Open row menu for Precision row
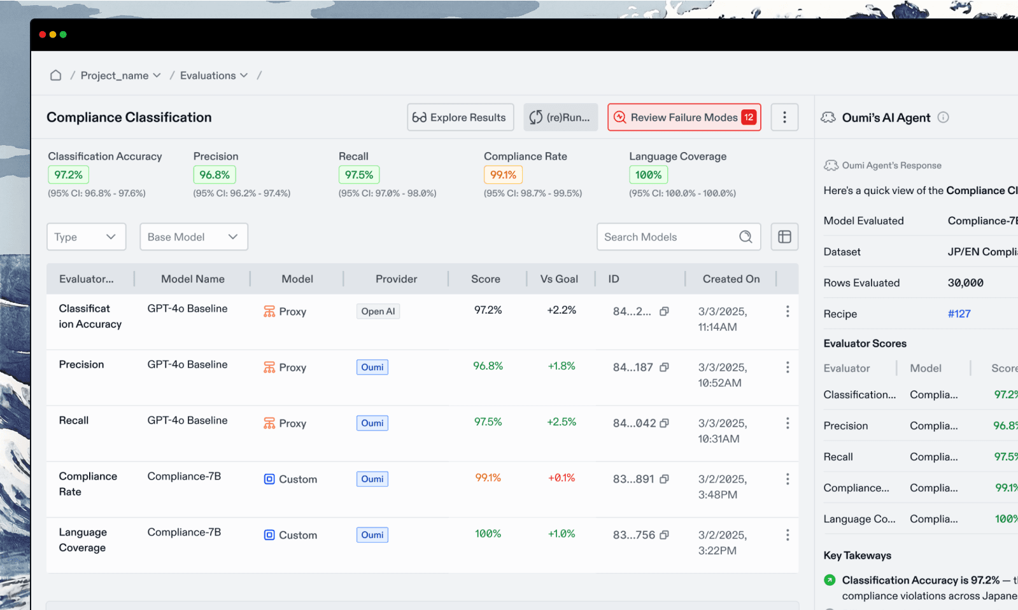 click(788, 367)
